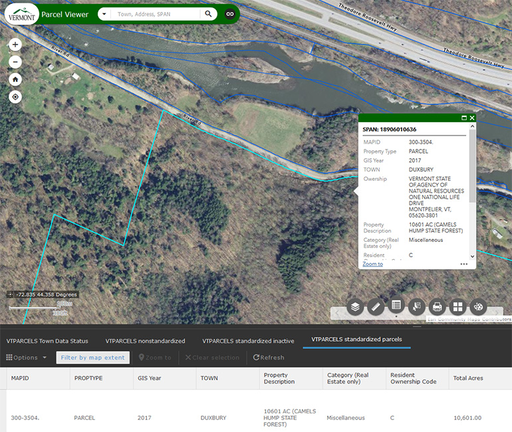Expand the table Options menu

[x=27, y=358]
